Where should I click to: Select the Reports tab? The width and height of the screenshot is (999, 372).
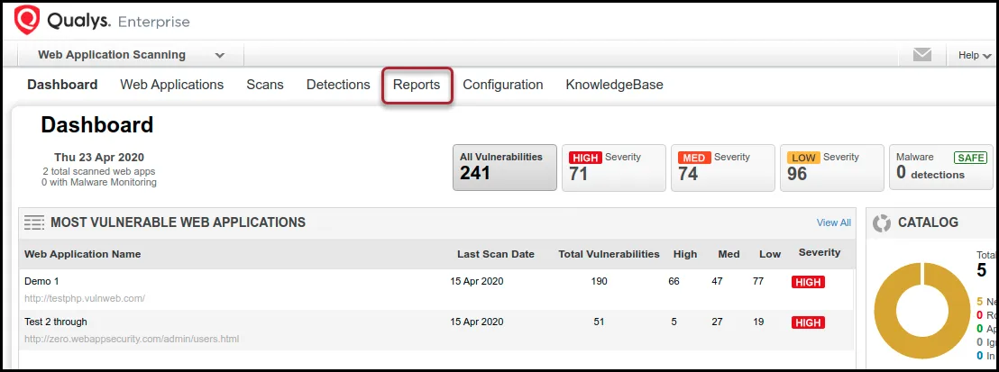[x=417, y=85]
